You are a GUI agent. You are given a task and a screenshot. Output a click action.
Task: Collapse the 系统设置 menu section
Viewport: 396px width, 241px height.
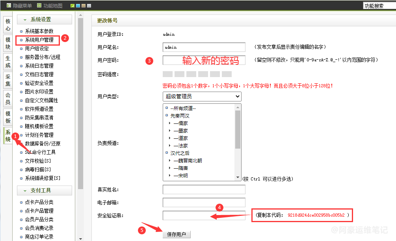(44, 20)
